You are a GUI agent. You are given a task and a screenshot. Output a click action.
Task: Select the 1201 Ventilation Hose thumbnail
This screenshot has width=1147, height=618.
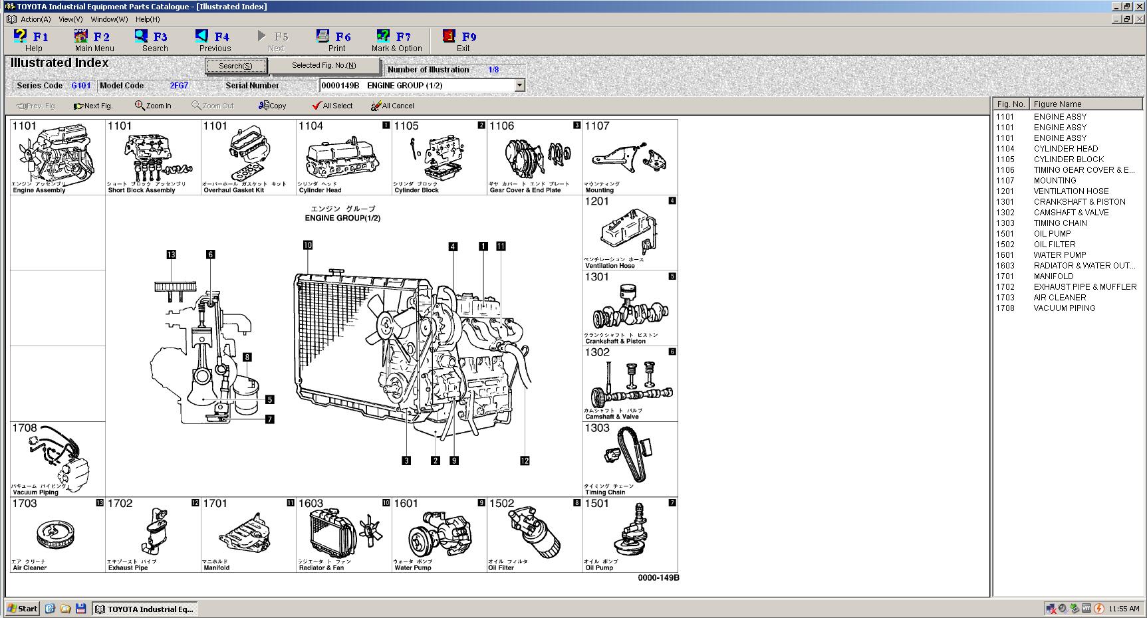[x=630, y=233]
